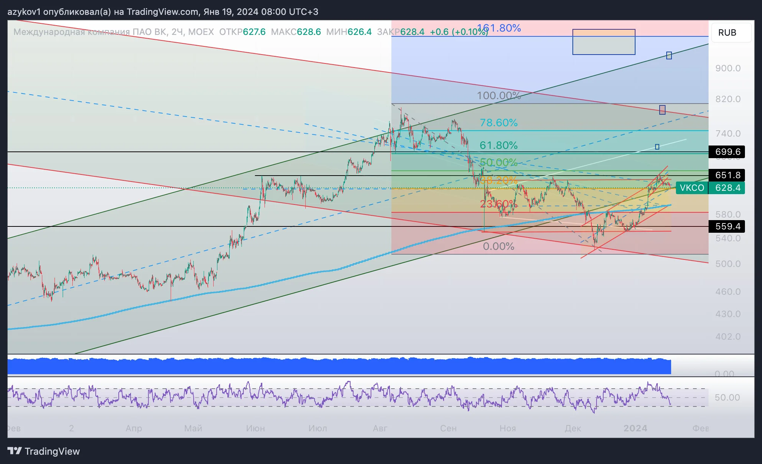Click the 'Дек' month label on time axis
This screenshot has width=762, height=464.
click(573, 428)
